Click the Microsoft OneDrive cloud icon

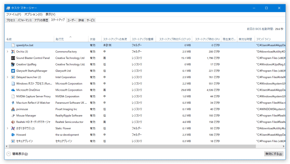coord(13,90)
